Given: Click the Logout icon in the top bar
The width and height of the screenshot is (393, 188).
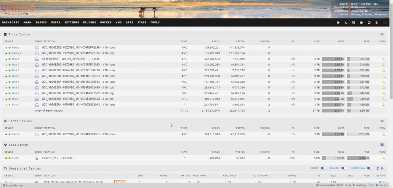Looking at the screenshot, I should point(338,22).
